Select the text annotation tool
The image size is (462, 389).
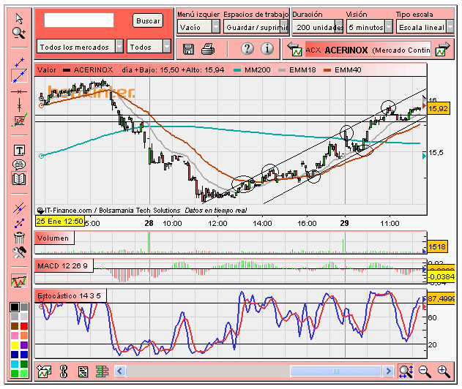pos(19,150)
